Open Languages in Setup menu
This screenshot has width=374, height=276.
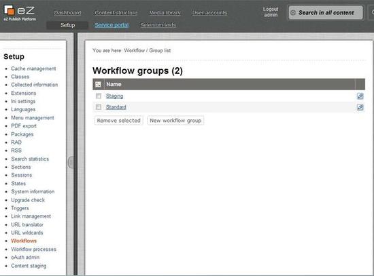coord(23,109)
